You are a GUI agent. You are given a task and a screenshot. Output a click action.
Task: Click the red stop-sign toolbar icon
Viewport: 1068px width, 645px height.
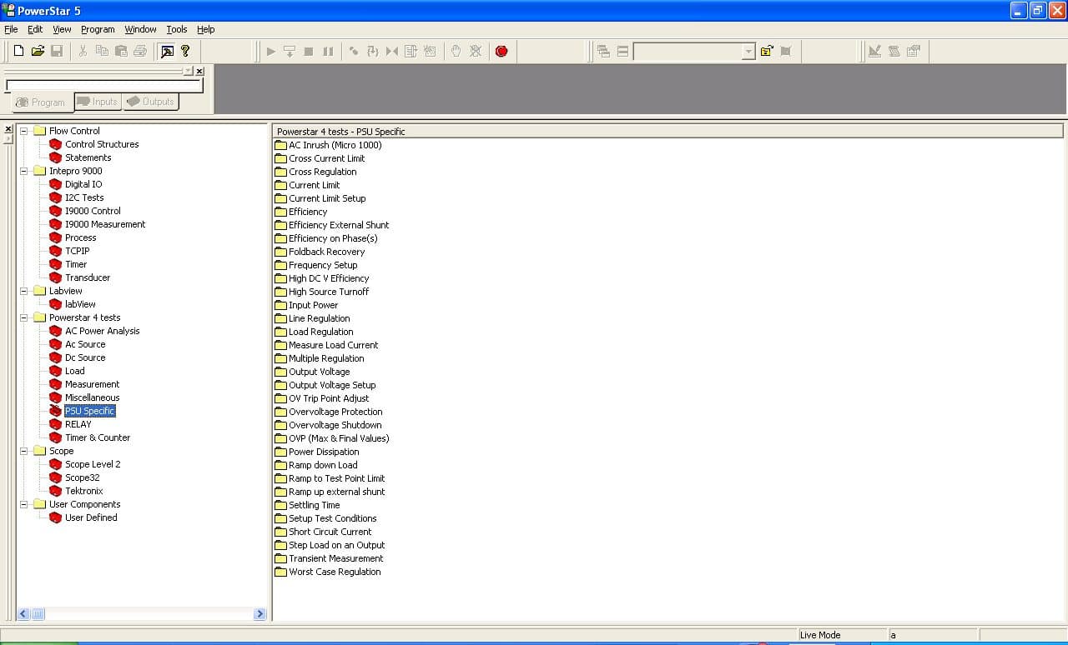pyautogui.click(x=501, y=51)
